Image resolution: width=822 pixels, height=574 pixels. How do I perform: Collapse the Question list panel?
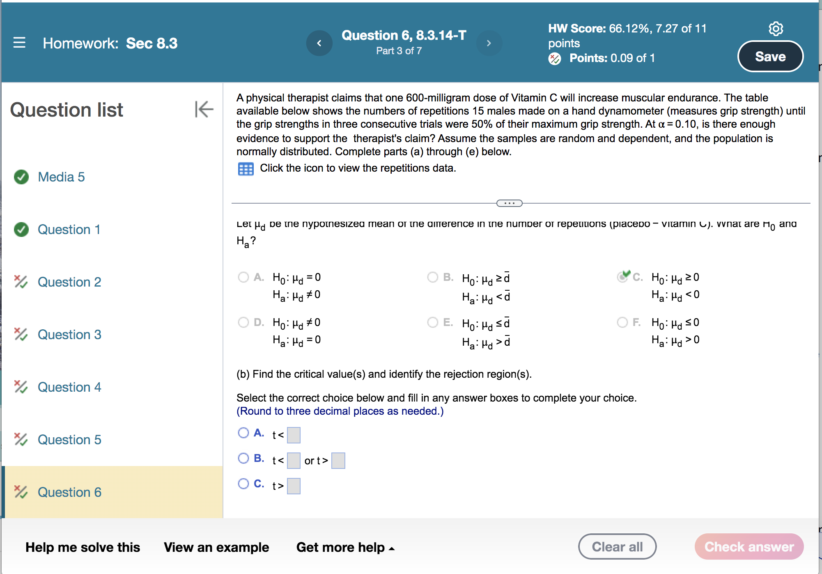click(204, 110)
